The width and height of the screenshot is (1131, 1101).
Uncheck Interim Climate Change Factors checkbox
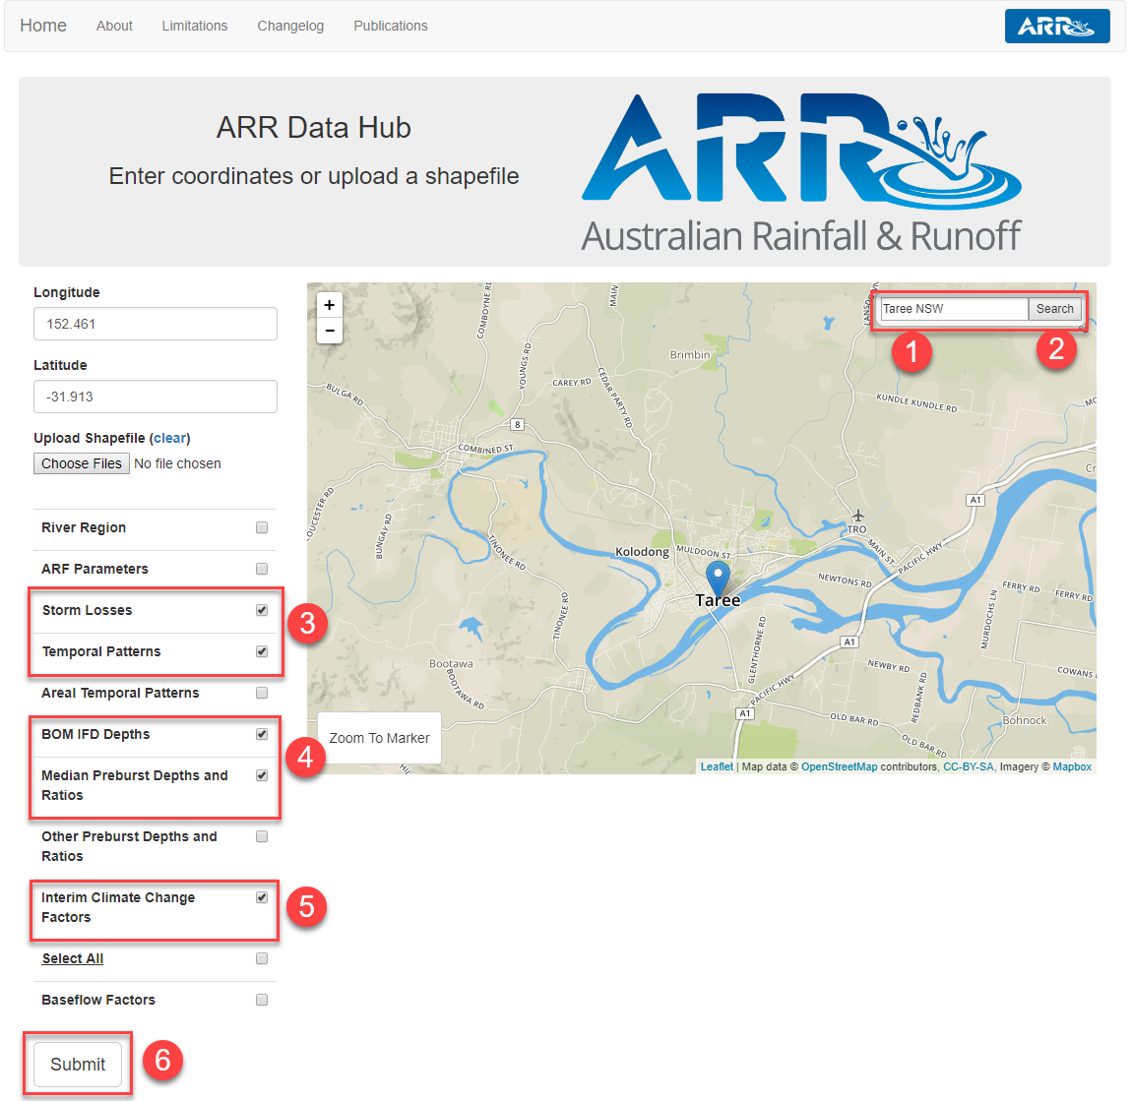[262, 897]
